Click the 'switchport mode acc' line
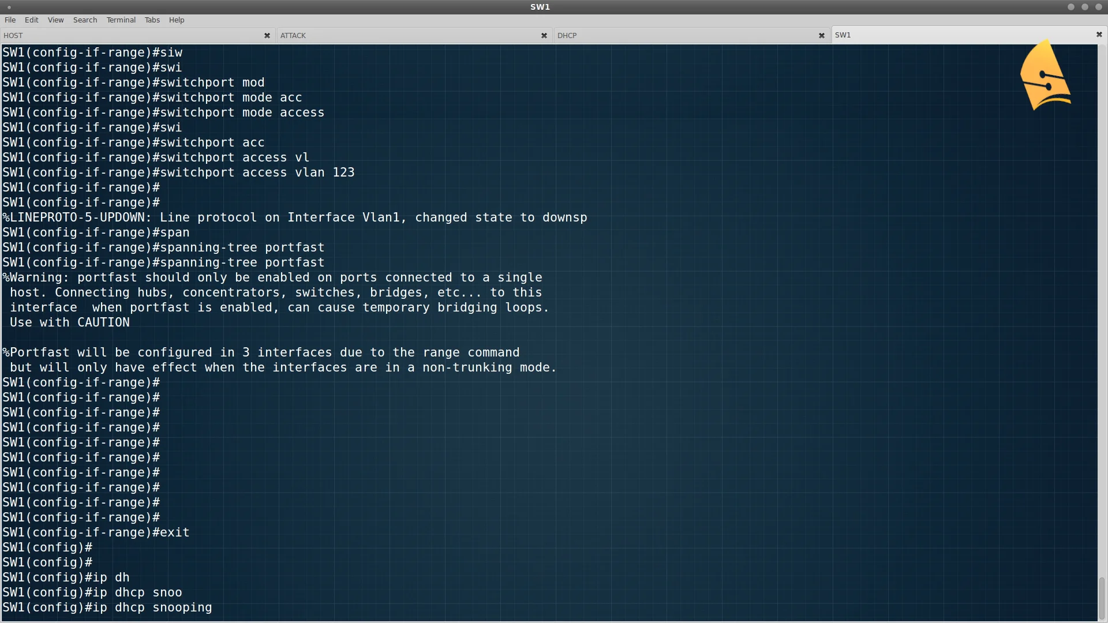 [152, 97]
